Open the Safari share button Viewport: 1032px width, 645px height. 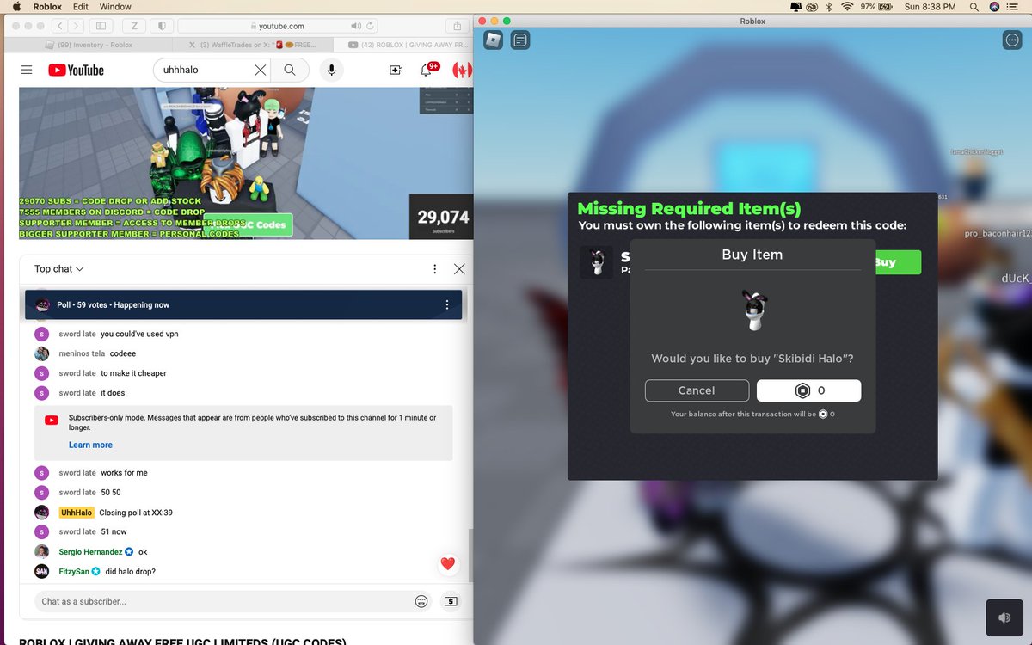[x=457, y=27]
